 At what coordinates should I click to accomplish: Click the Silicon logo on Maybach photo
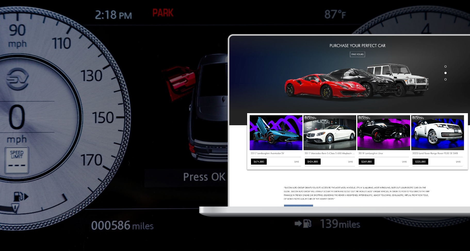[310, 118]
